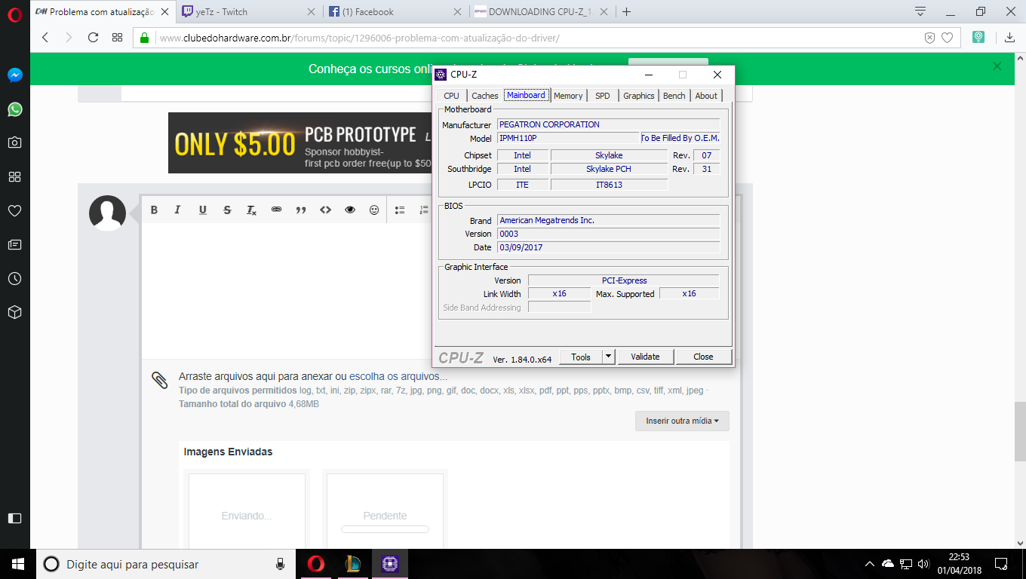Remove formatting with the Tx icon
This screenshot has height=579, width=1026.
[252, 210]
